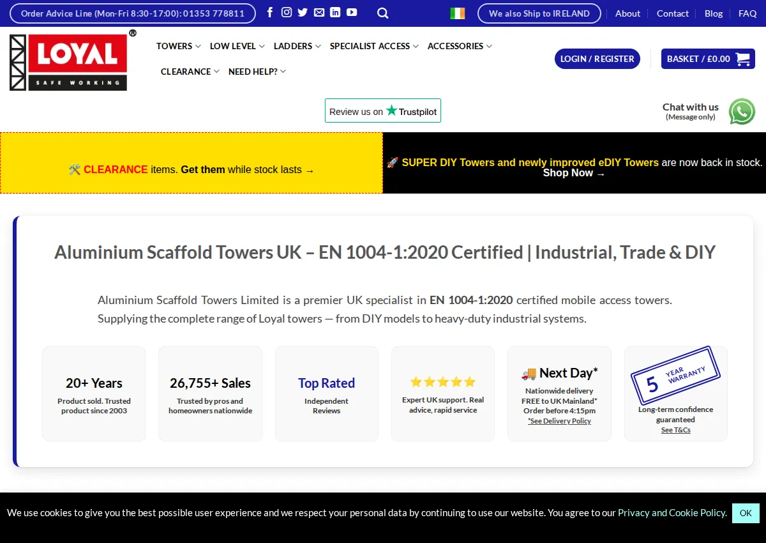Image resolution: width=766 pixels, height=543 pixels.
Task: Click the Aluminium Scaffold Towers UK heading
Action: (x=385, y=252)
